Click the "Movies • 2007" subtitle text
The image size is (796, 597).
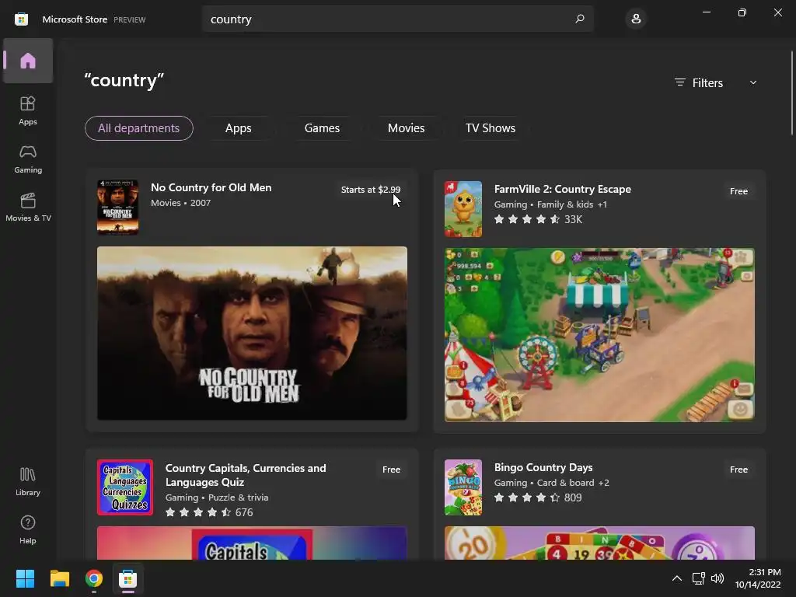(x=180, y=203)
